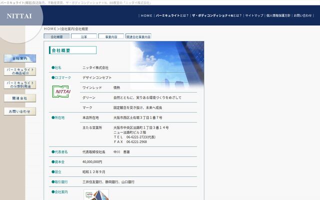Image resolution: width=320 pixels, height=200 pixels.
Task: Click the お問い合わせ sidebar button
Action: [x=20, y=111]
